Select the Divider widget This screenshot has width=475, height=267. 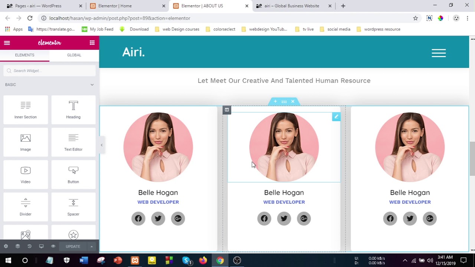[x=26, y=207]
